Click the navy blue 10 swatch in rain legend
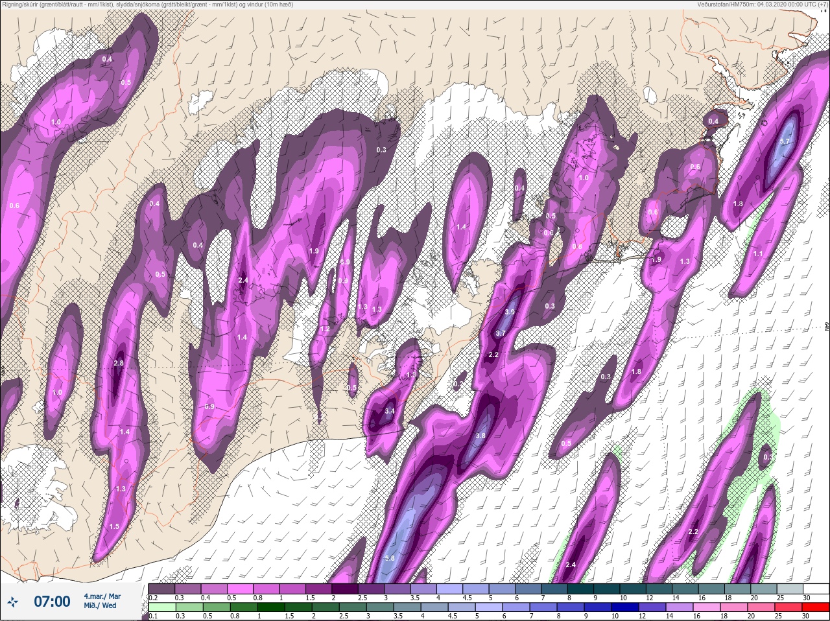Screen dimensions: 830x621 pyautogui.click(x=625, y=607)
